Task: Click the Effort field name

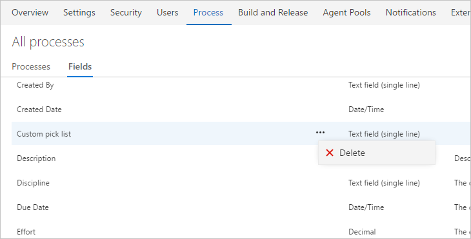Action: coord(26,232)
